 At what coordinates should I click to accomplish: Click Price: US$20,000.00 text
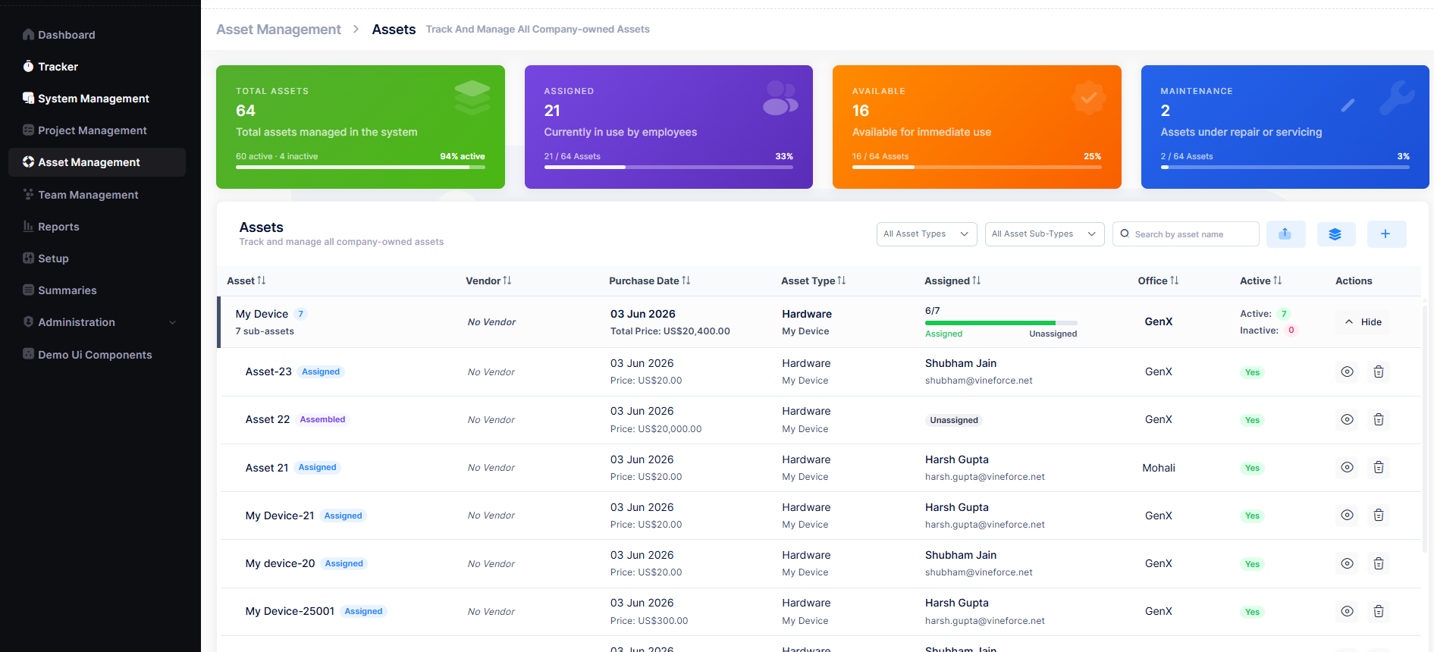[x=656, y=429]
